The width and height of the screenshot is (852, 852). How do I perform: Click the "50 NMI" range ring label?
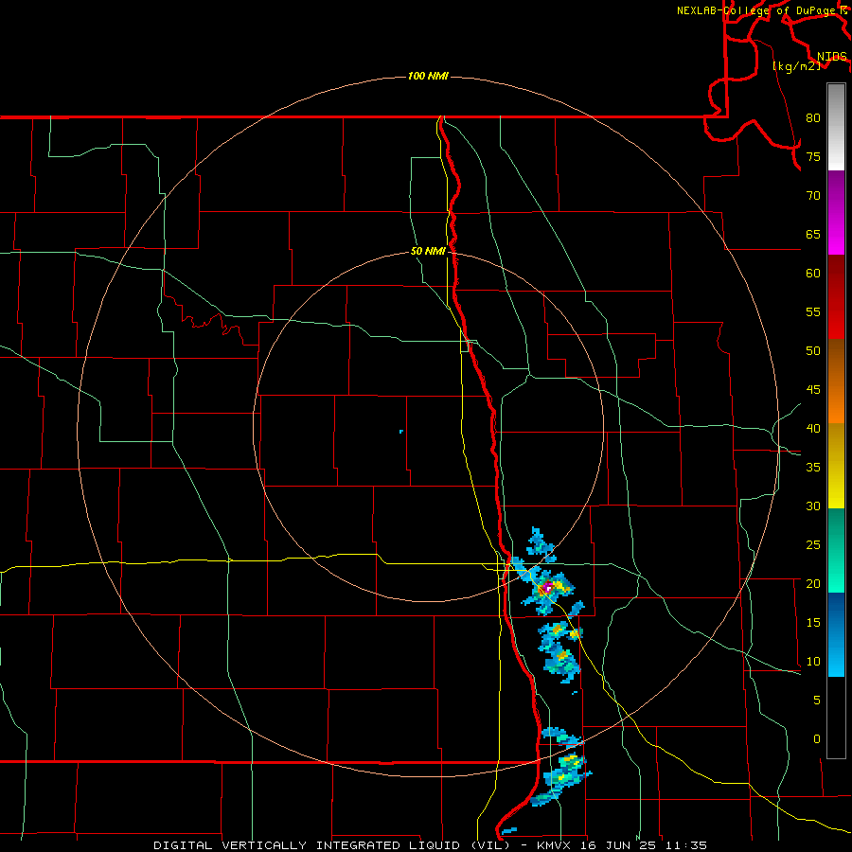tap(428, 251)
